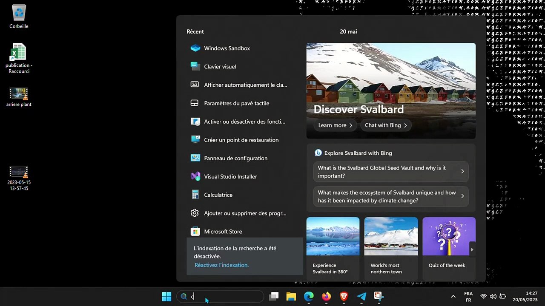
Task: Expand the Svalbard ecosystem climate question
Action: tap(391, 196)
